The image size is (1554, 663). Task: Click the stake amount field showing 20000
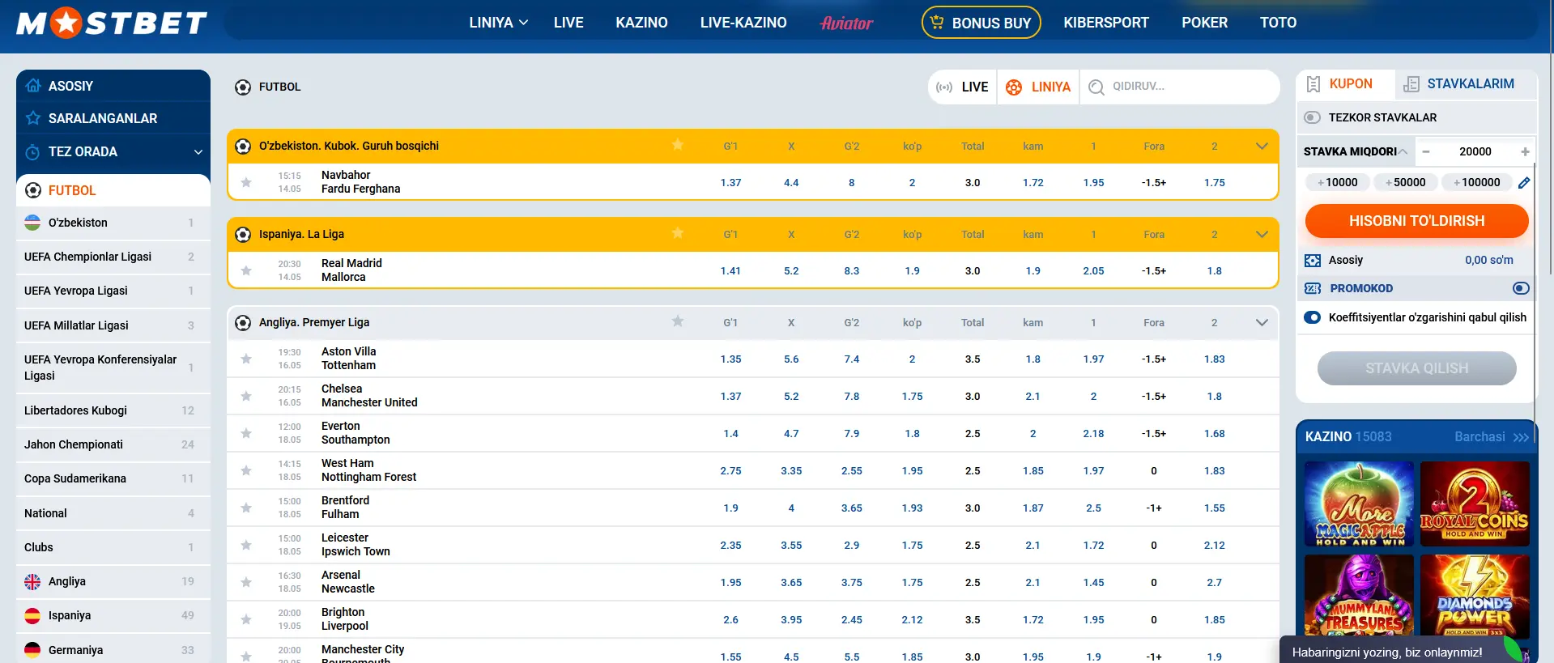pyautogui.click(x=1475, y=151)
